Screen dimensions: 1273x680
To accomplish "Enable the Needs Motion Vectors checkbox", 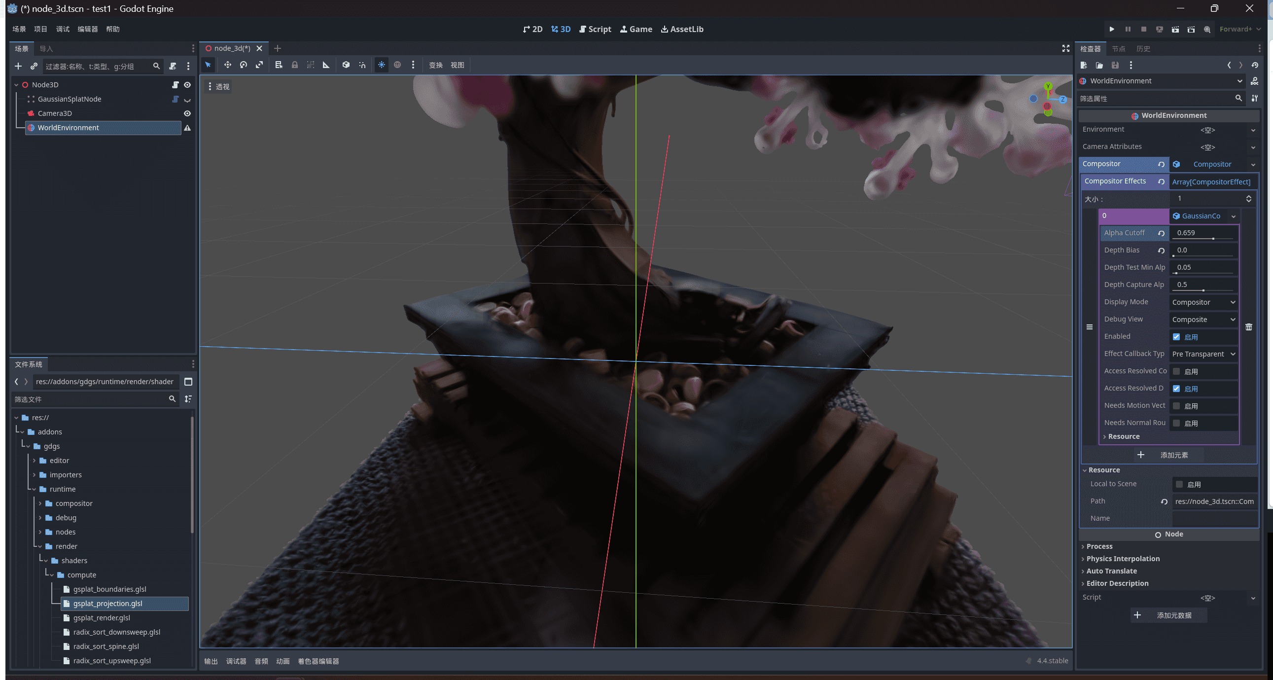I will [1178, 405].
